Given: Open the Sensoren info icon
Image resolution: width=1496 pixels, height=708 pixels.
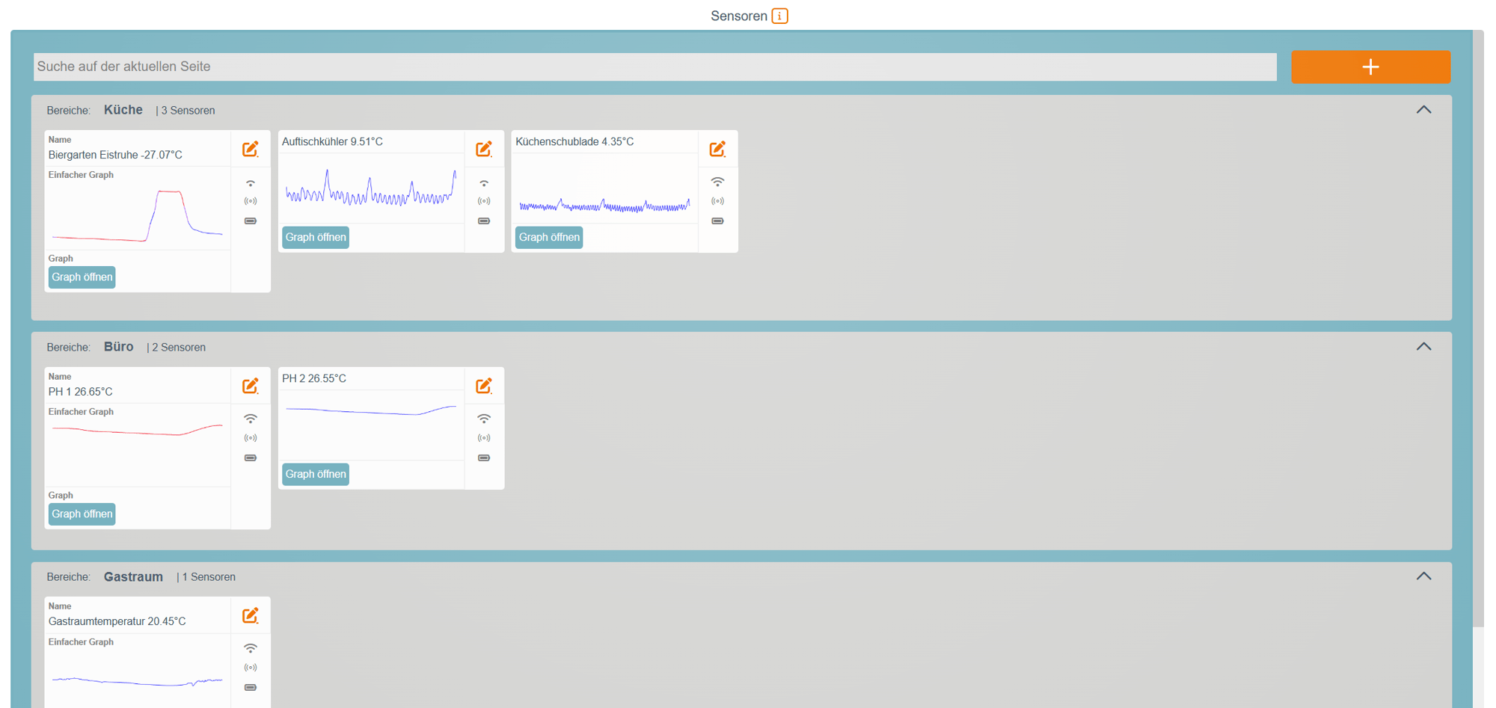Looking at the screenshot, I should 779,16.
